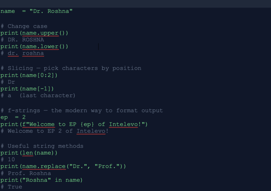
Task: Click the print("Roshna" in name) line
Action: point(42,180)
